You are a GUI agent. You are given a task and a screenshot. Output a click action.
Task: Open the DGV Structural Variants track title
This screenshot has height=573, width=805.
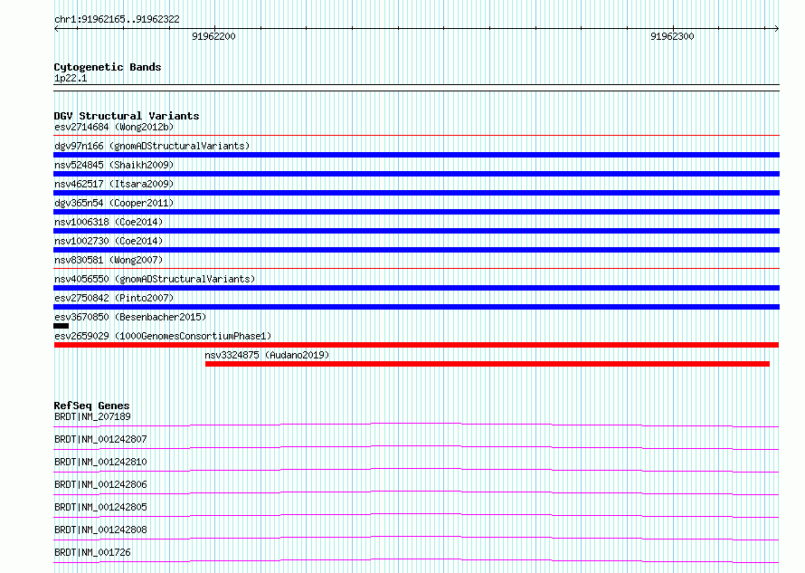click(x=127, y=116)
